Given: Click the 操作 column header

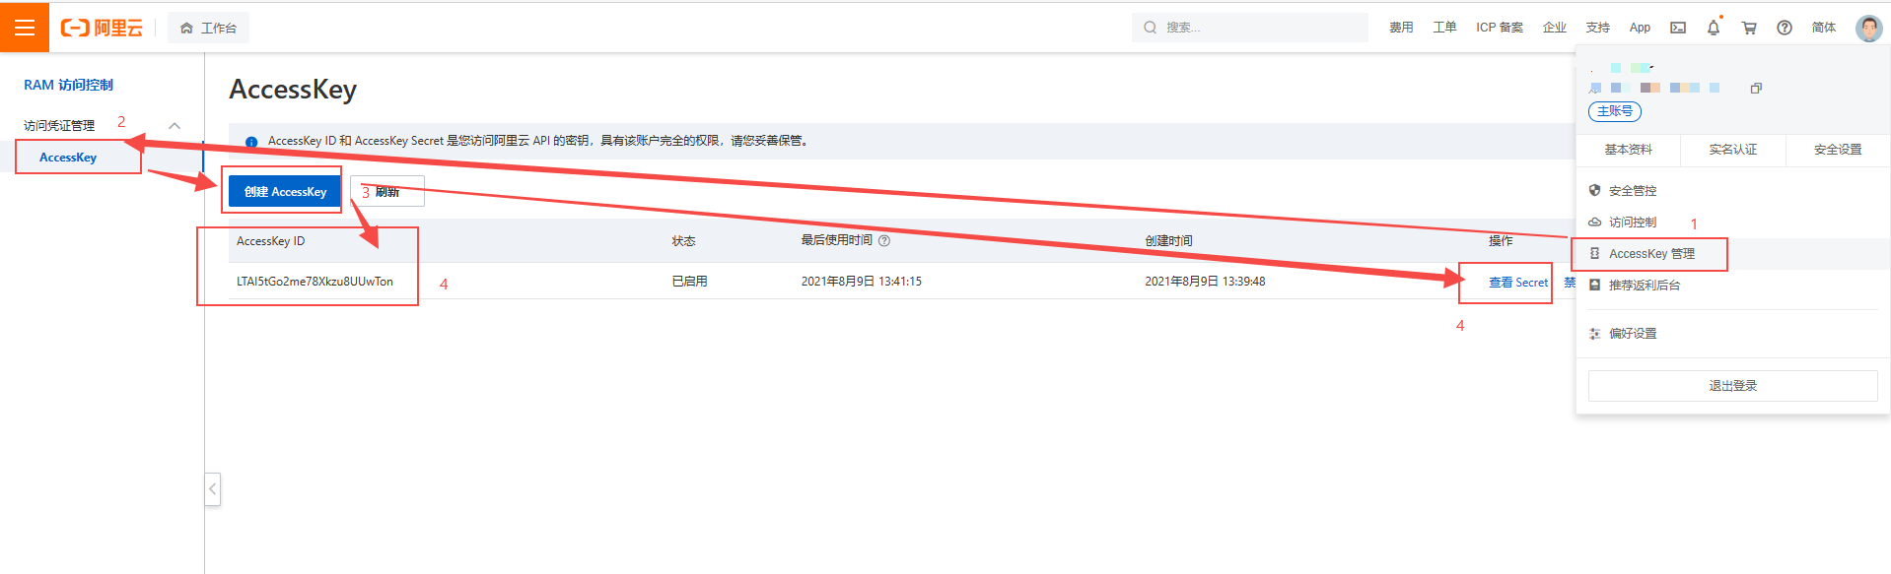Looking at the screenshot, I should tap(1501, 241).
